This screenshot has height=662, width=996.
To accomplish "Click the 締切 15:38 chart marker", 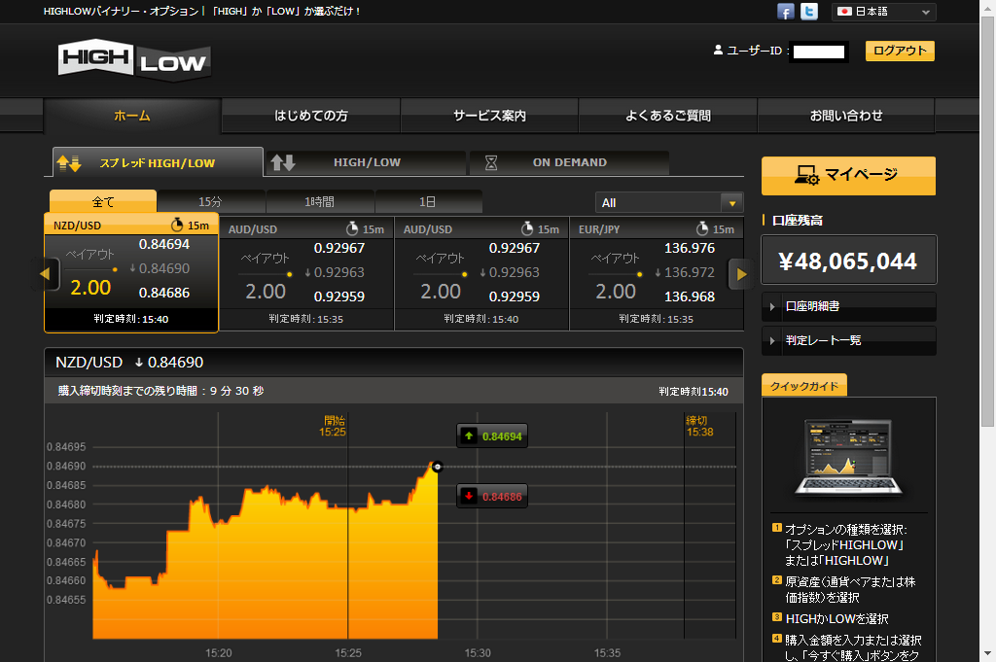I will pyautogui.click(x=699, y=426).
